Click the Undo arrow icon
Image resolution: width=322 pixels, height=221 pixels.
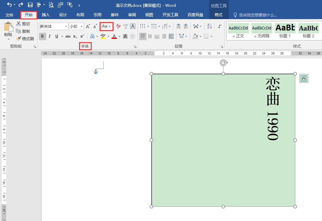[x=9, y=5]
